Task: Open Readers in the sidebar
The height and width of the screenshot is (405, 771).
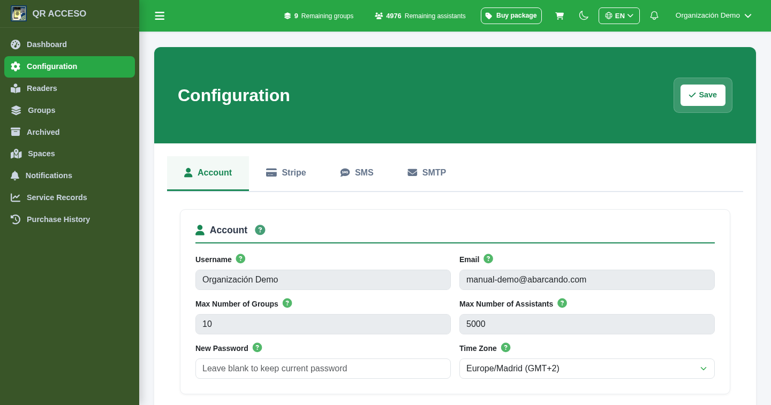Action: pyautogui.click(x=70, y=88)
